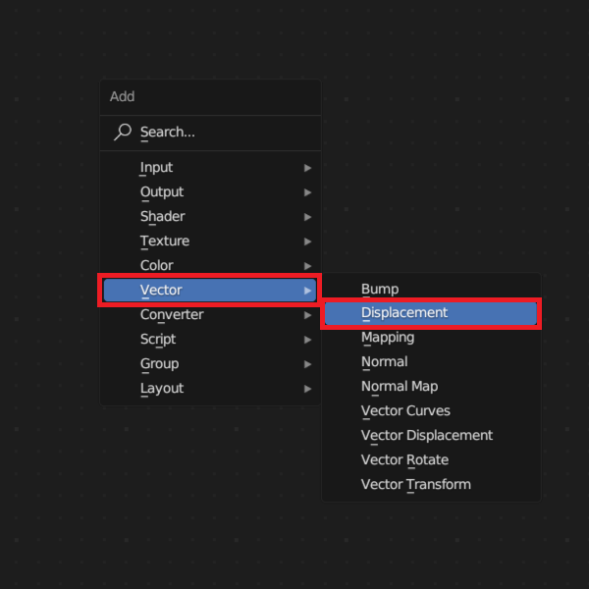Screen dimensions: 589x589
Task: Open the Converter submenu
Action: 172,315
